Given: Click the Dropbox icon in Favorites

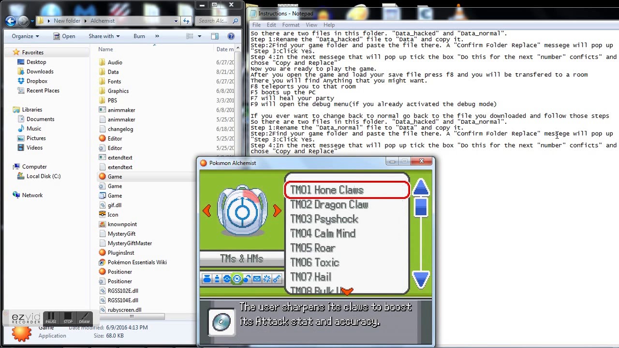Looking at the screenshot, I should pos(21,81).
